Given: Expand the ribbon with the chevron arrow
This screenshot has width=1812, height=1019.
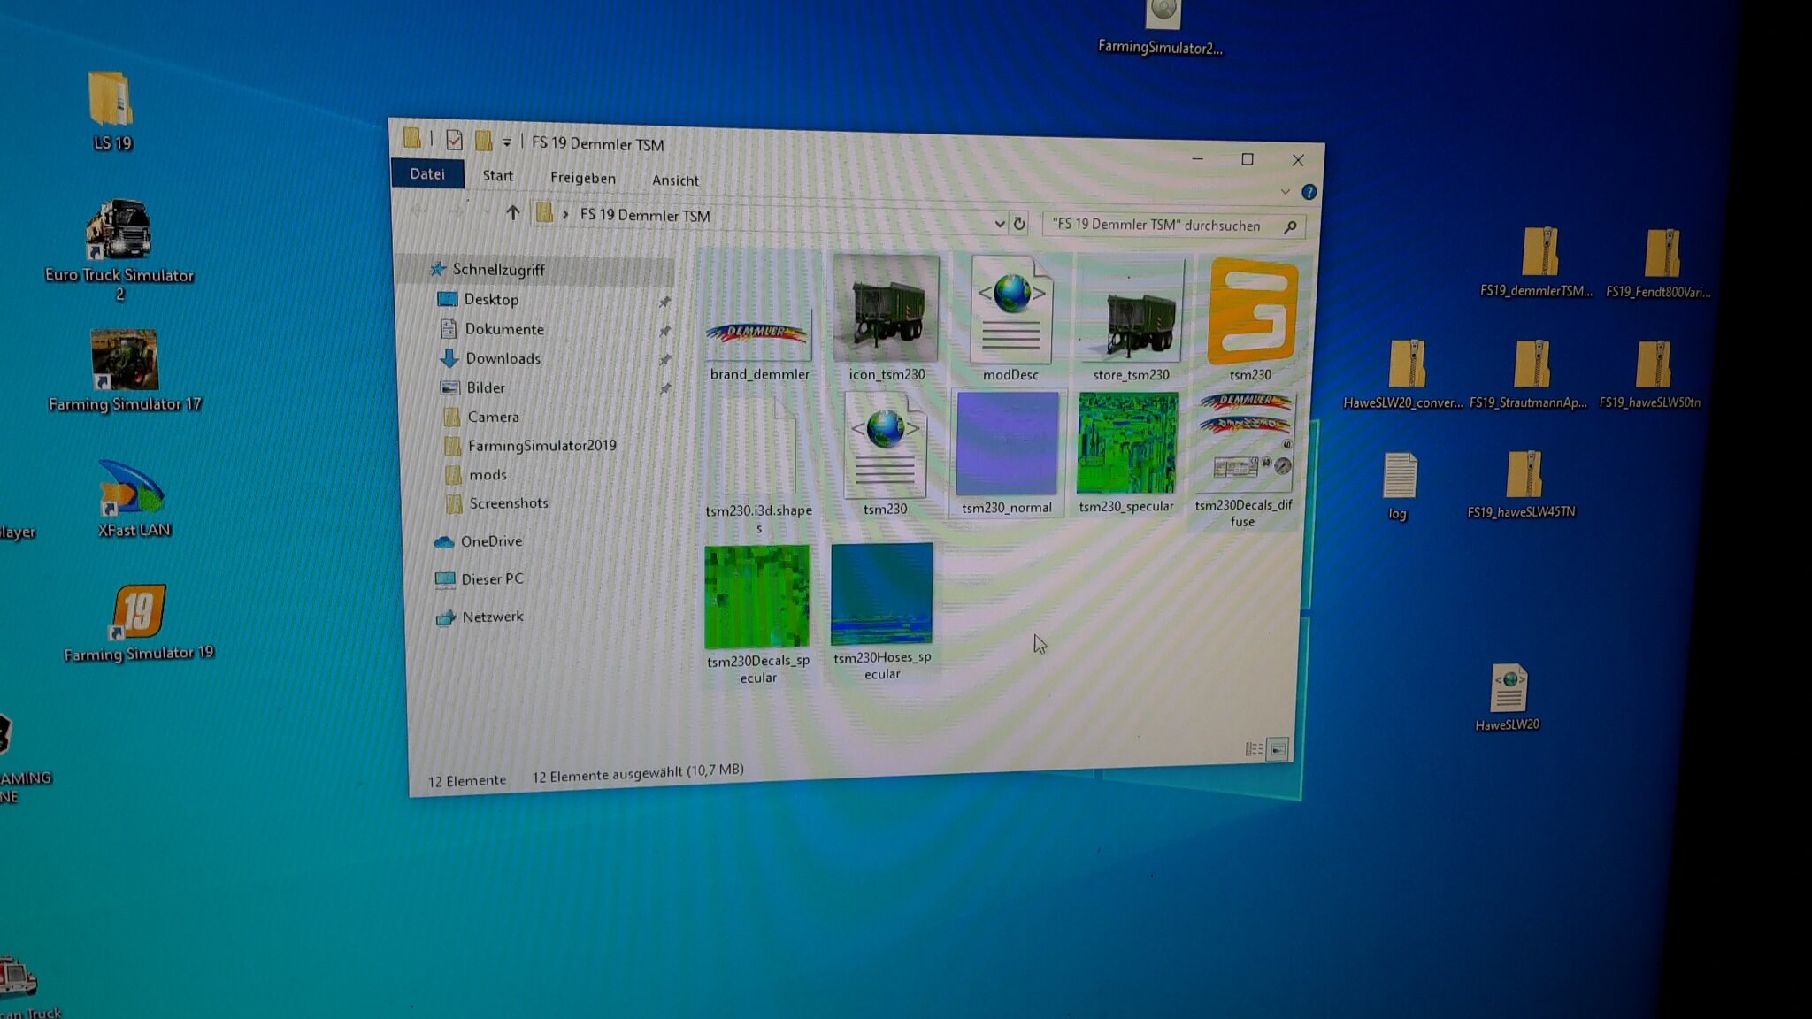Looking at the screenshot, I should 1285,191.
